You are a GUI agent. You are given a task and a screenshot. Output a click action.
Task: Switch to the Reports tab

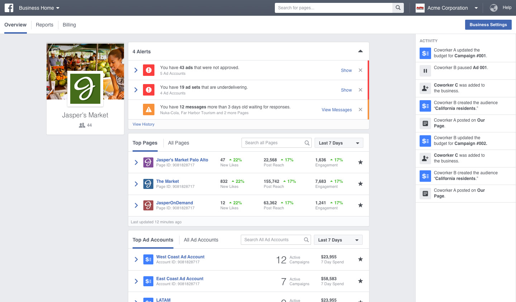pyautogui.click(x=44, y=25)
